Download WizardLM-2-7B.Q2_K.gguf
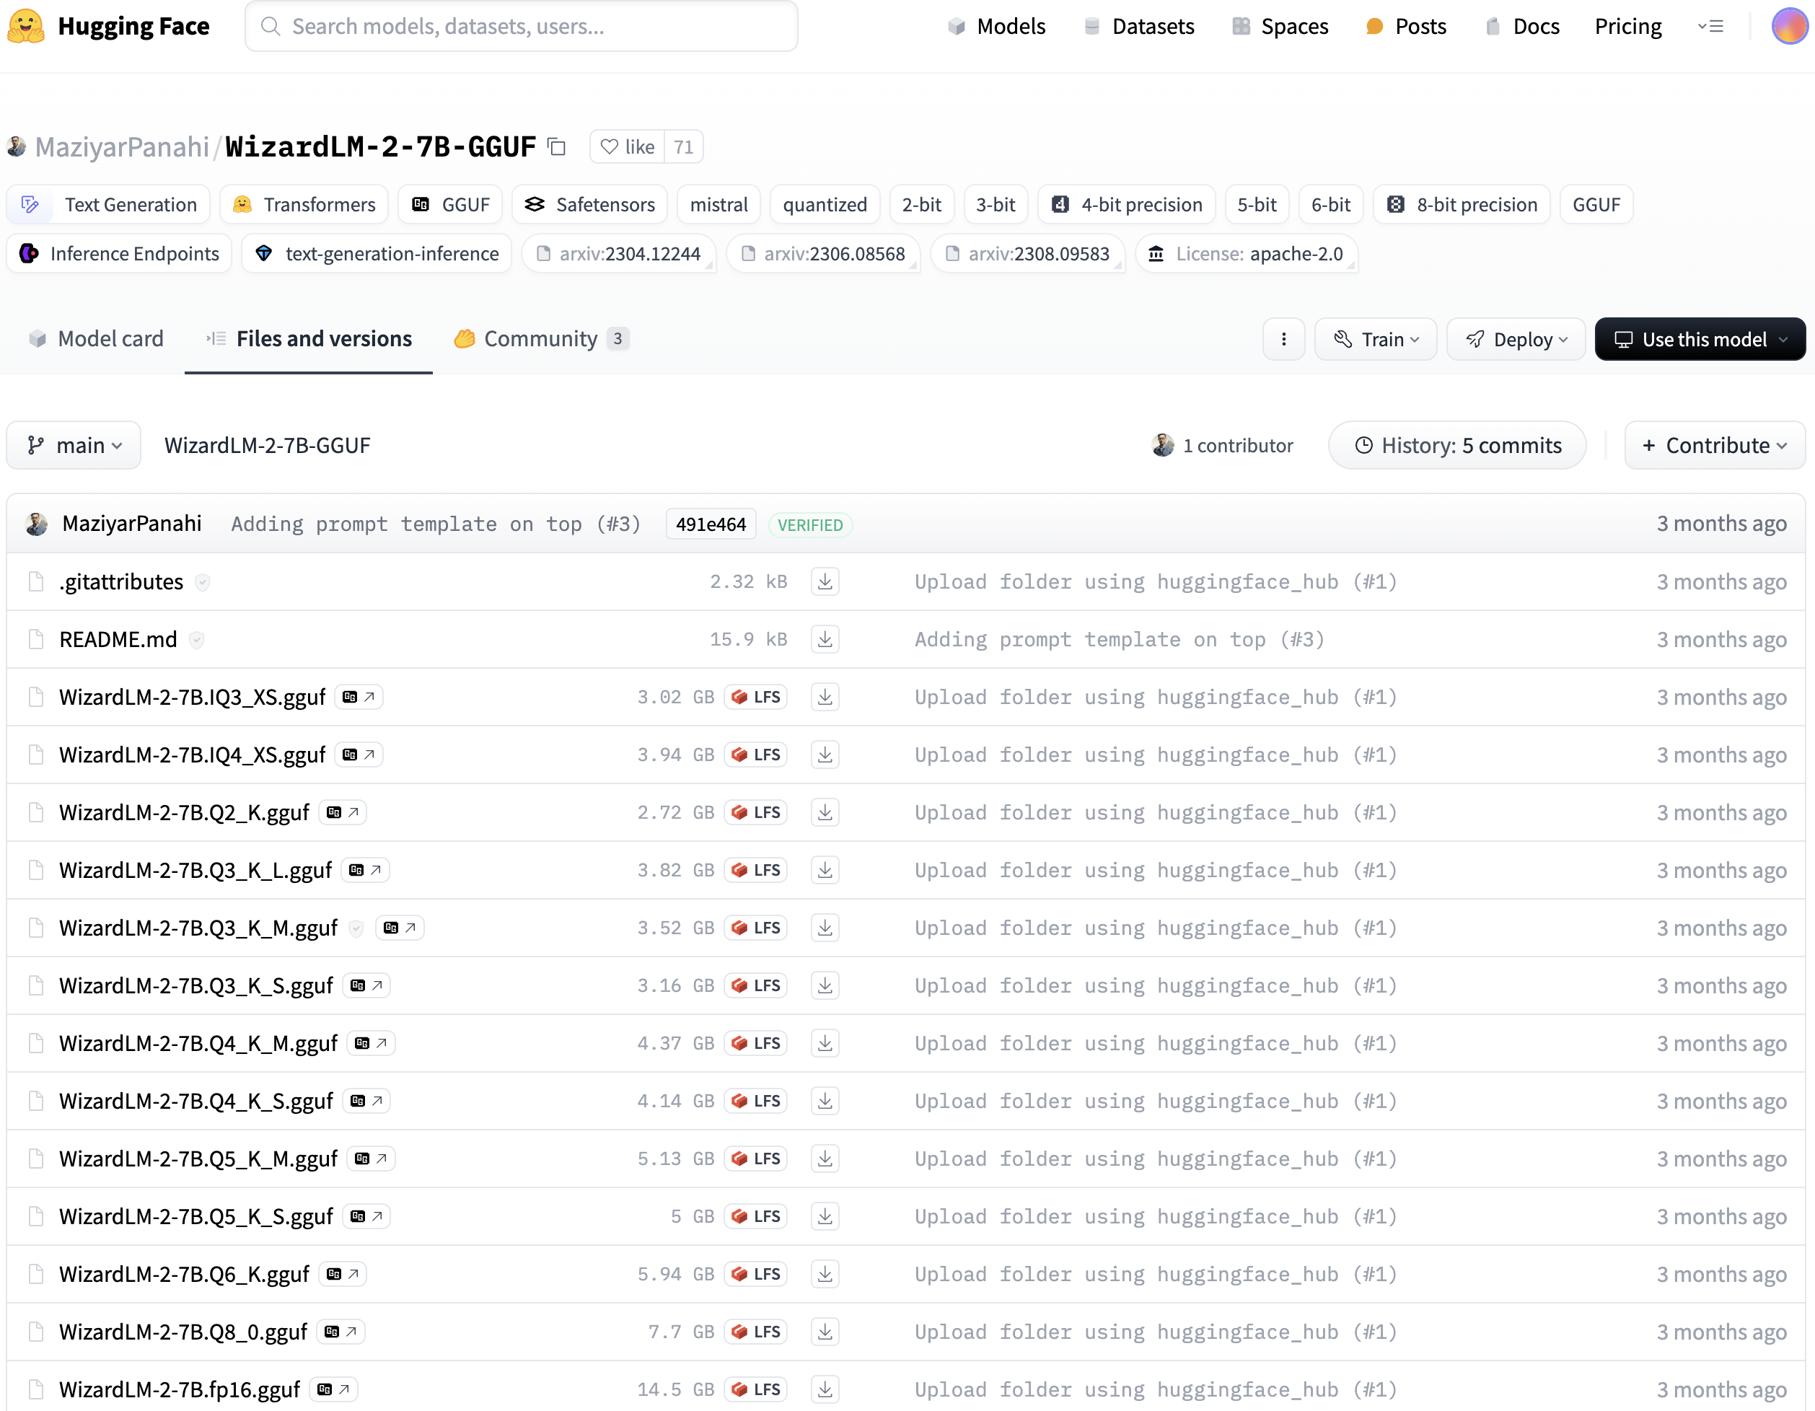Image resolution: width=1815 pixels, height=1411 pixels. tap(825, 813)
